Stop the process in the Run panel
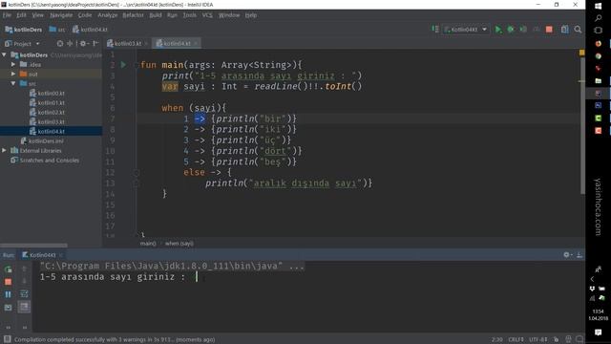Viewport: 611px width, 344px height. [x=9, y=282]
